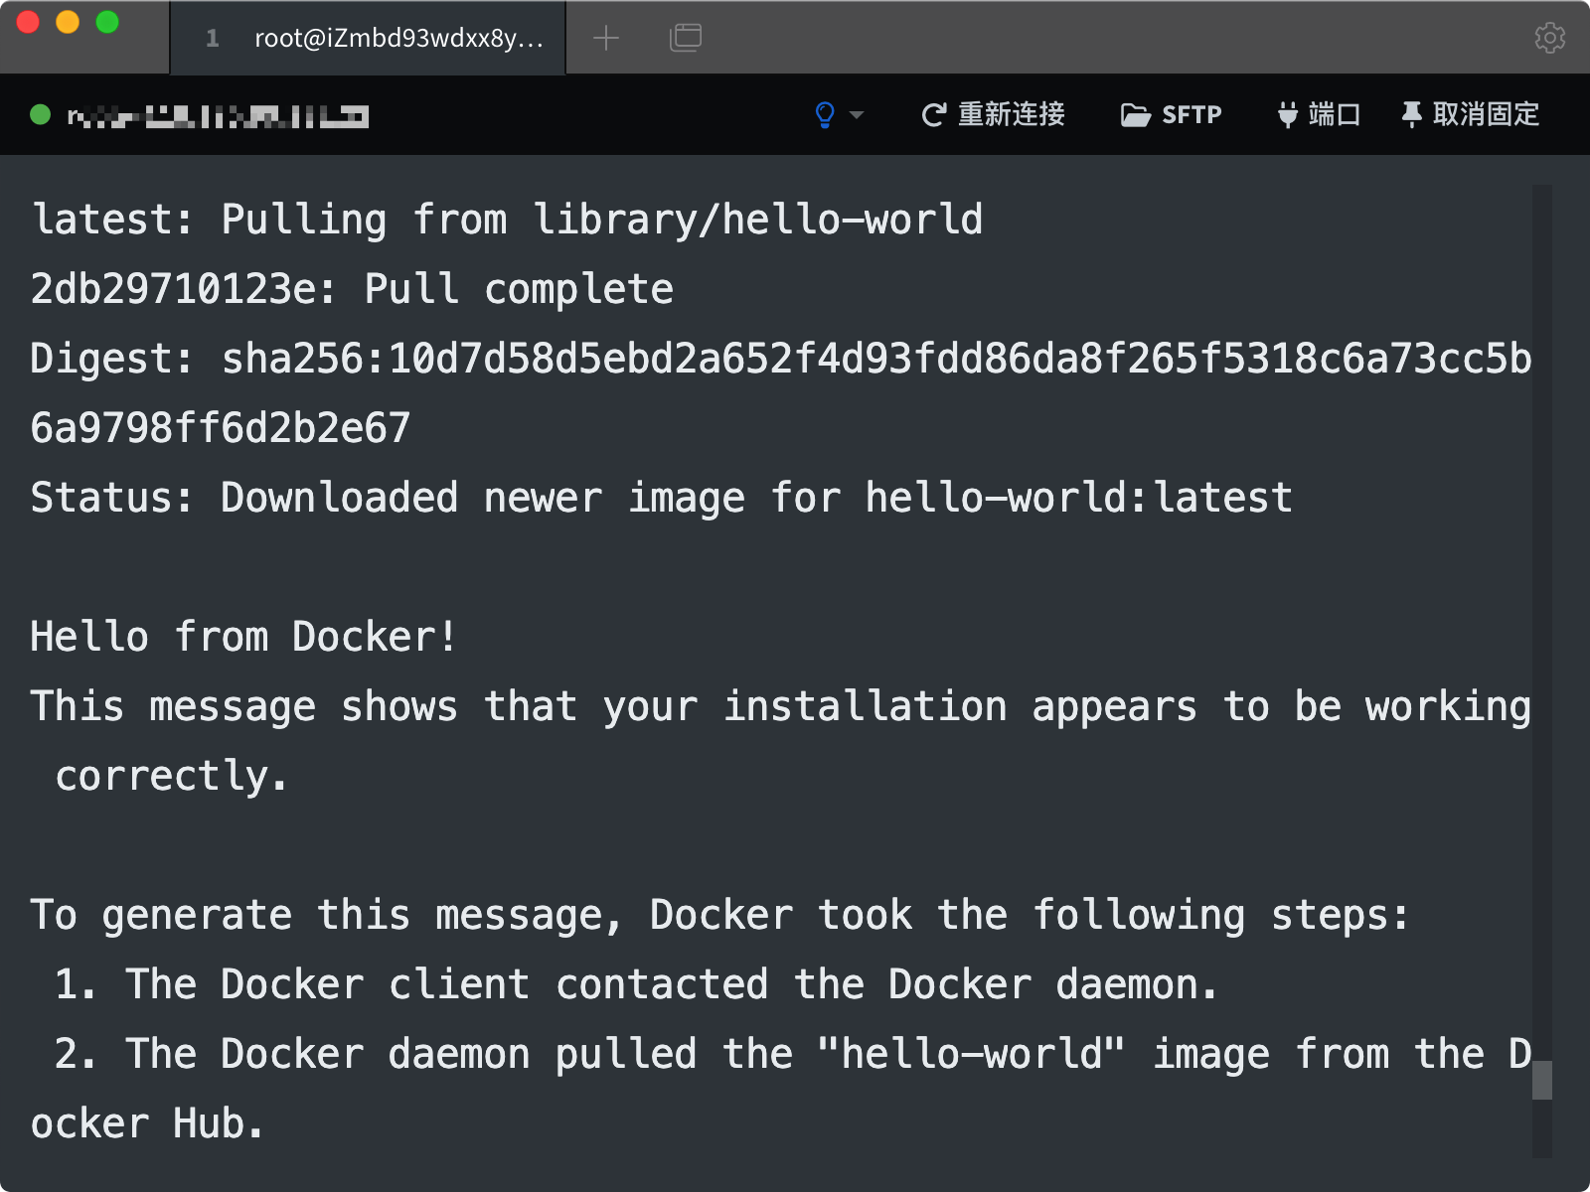Click the pushpin icon
Viewport: 1590px width, 1192px height.
click(1411, 115)
